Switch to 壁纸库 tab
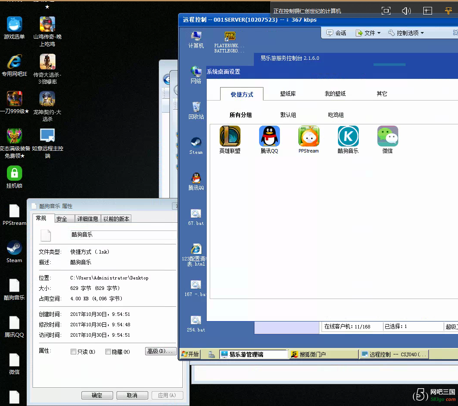Image resolution: width=458 pixels, height=406 pixels. click(x=288, y=94)
